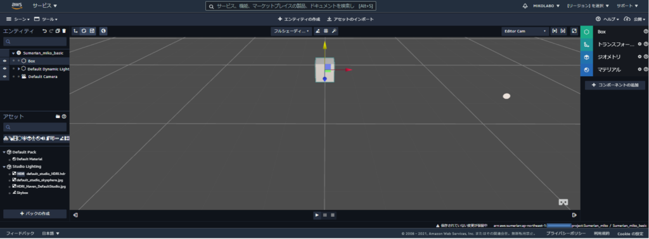The image size is (649, 239).
Task: Click the VR headset icon in viewport
Action: coord(563,203)
